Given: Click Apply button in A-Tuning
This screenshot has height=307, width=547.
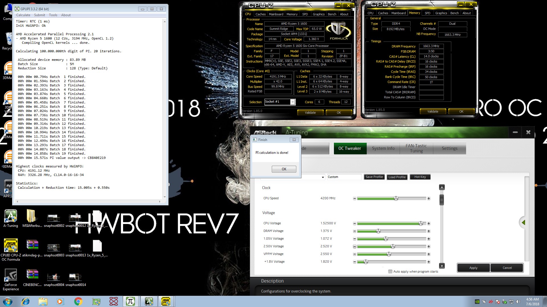Looking at the screenshot, I should pos(473,268).
